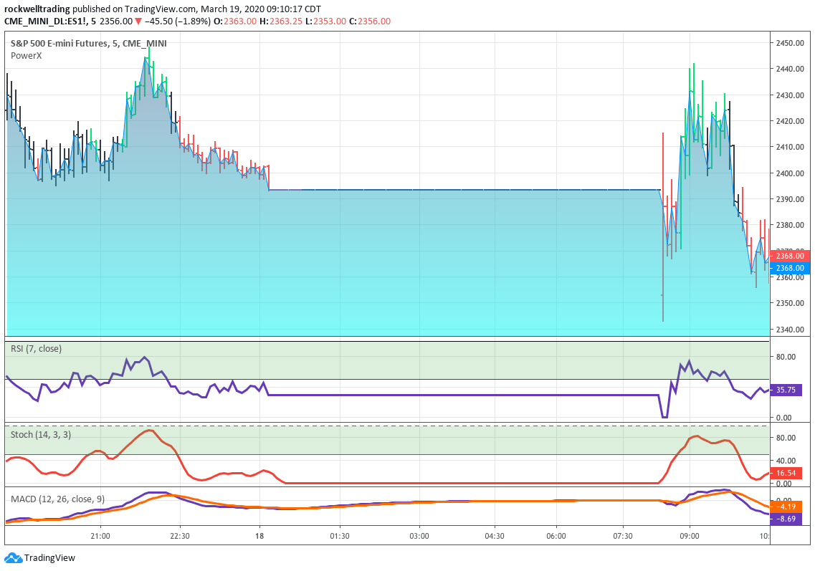Image resolution: width=815 pixels, height=571 pixels.
Task: Click the 22:30 time axis label
Action: point(180,536)
